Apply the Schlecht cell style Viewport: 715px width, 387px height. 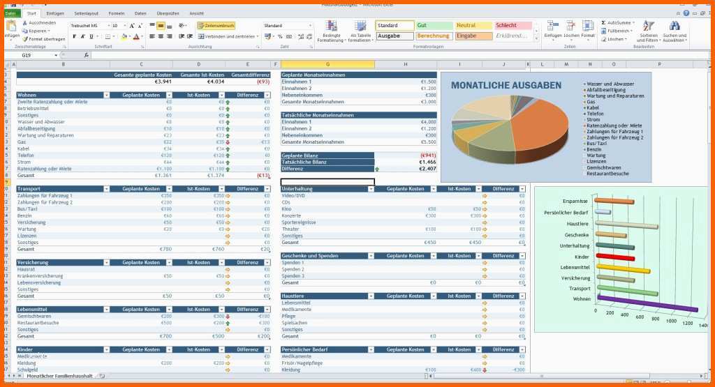513,26
